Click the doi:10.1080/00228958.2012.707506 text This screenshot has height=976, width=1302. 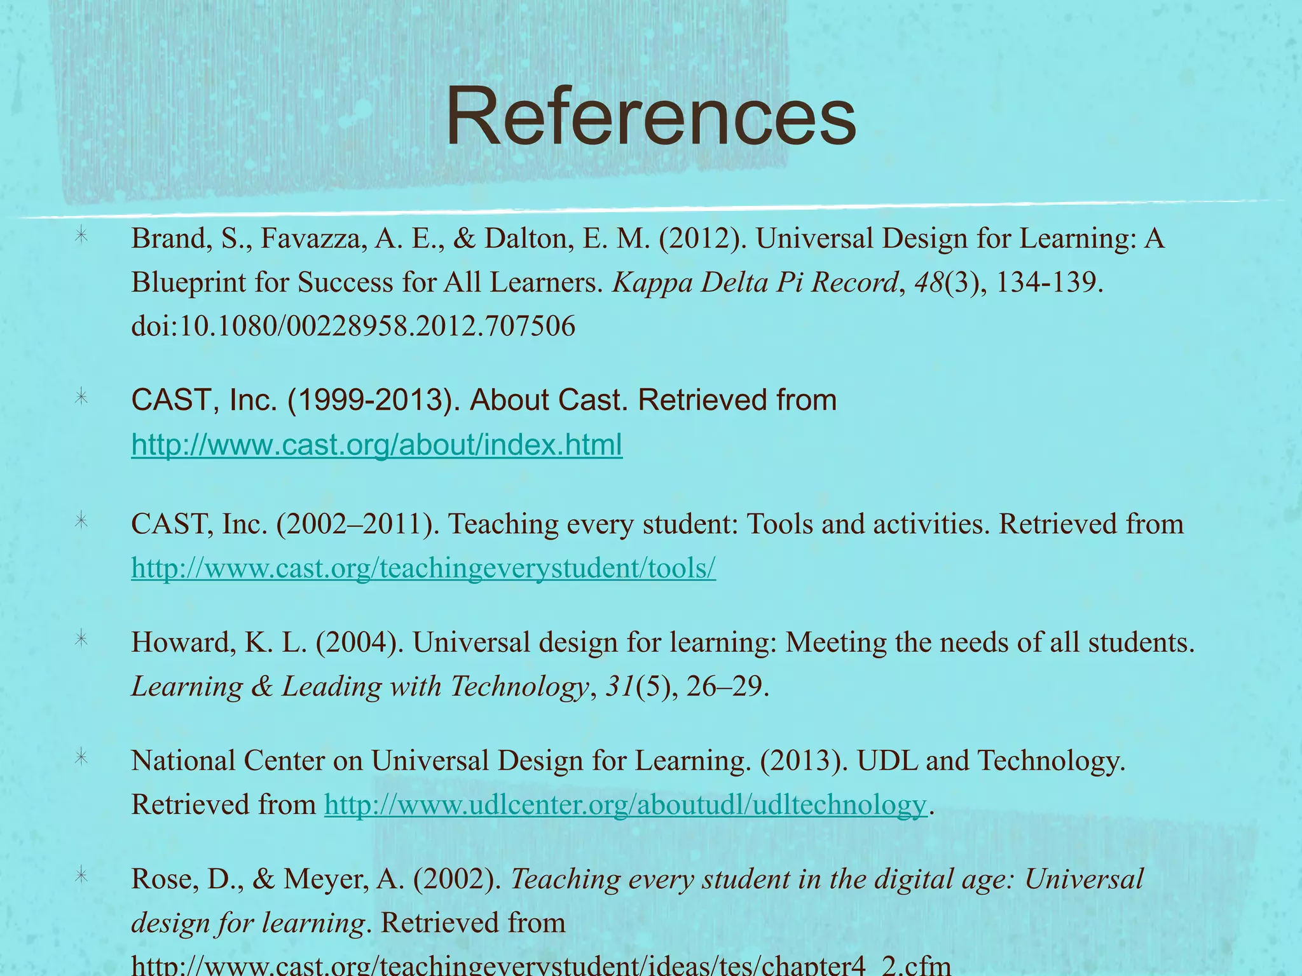[x=353, y=326]
